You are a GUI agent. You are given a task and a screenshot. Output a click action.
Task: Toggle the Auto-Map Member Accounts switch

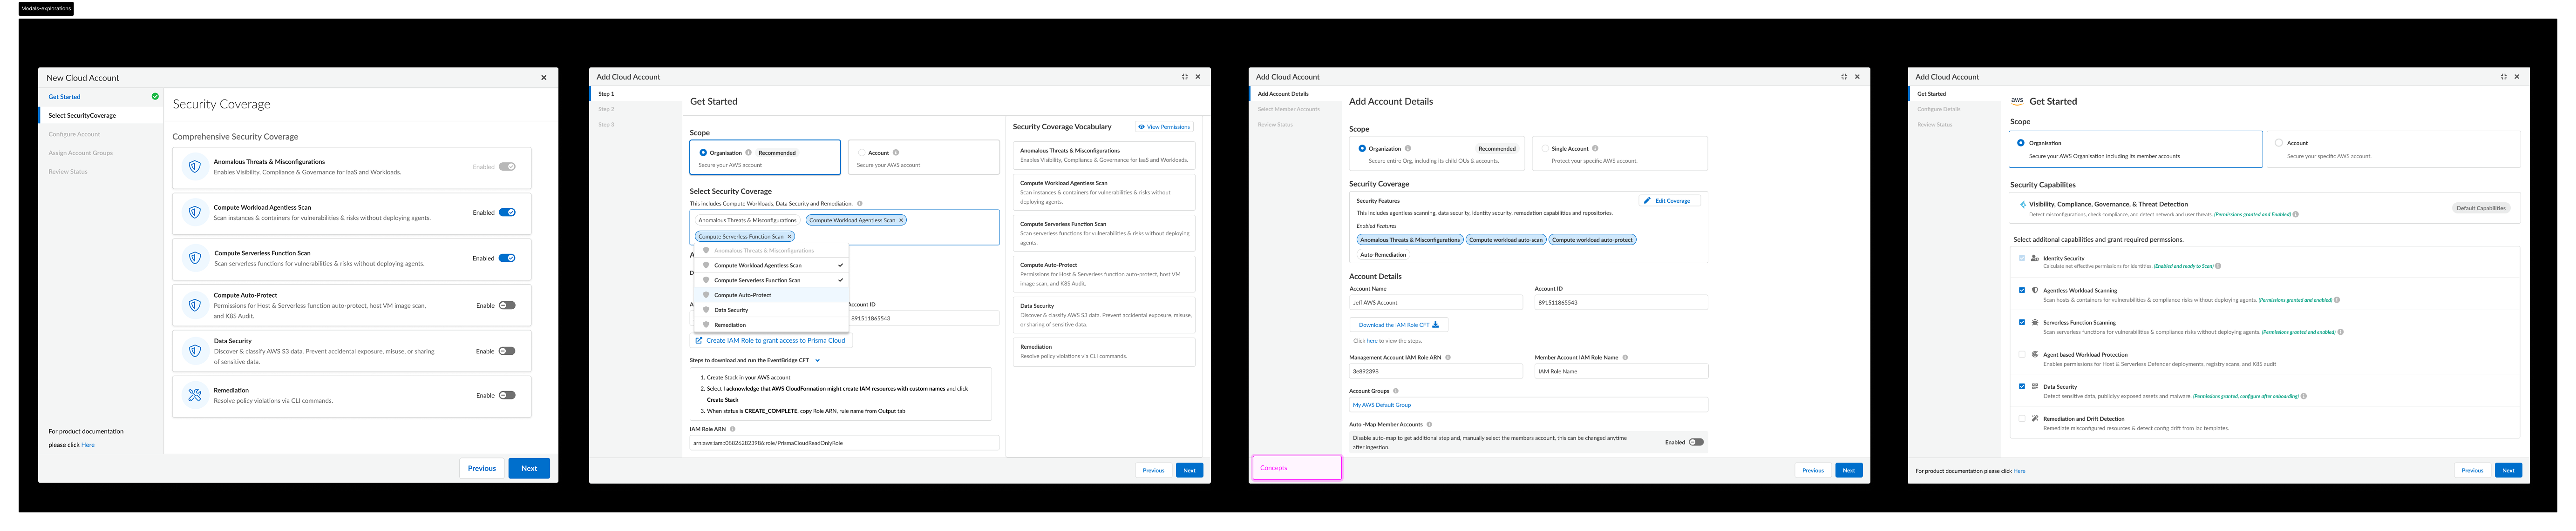click(x=1696, y=442)
